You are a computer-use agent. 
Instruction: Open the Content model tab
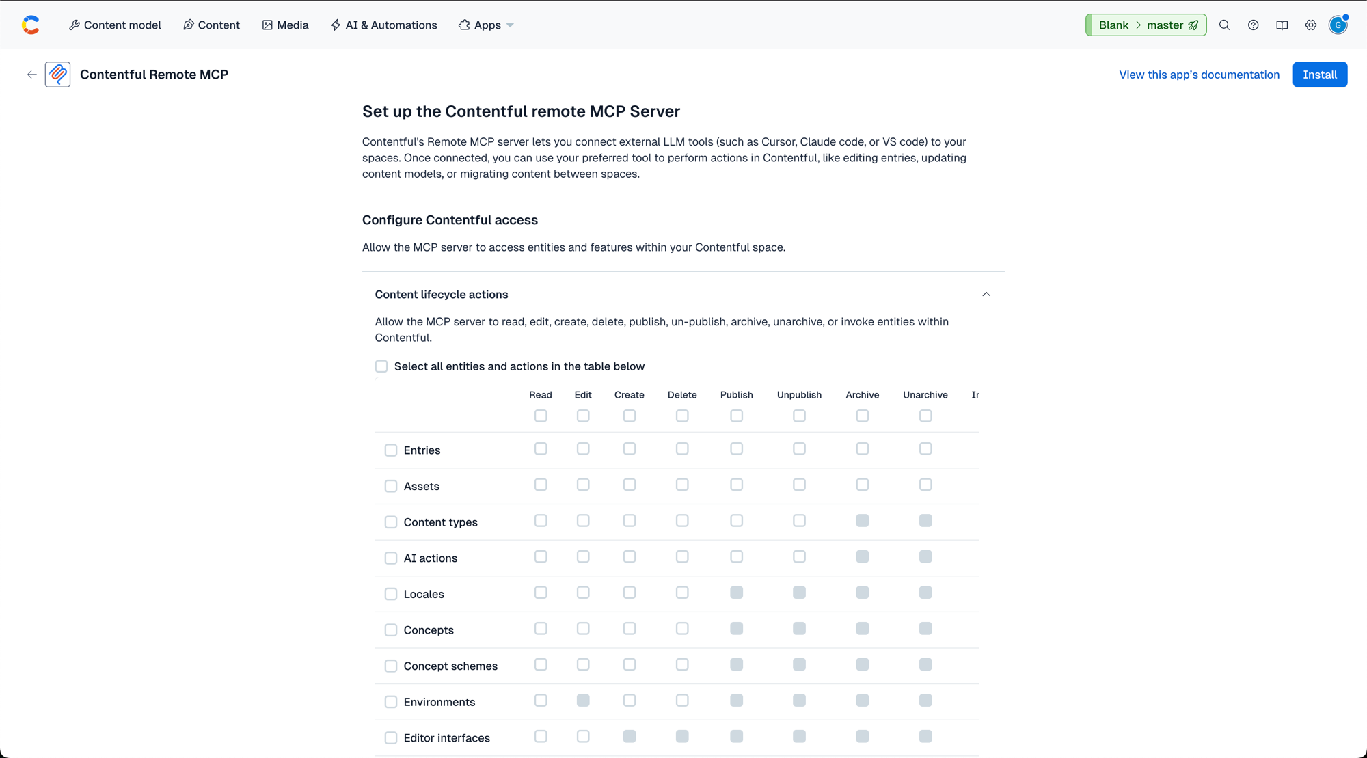(115, 25)
